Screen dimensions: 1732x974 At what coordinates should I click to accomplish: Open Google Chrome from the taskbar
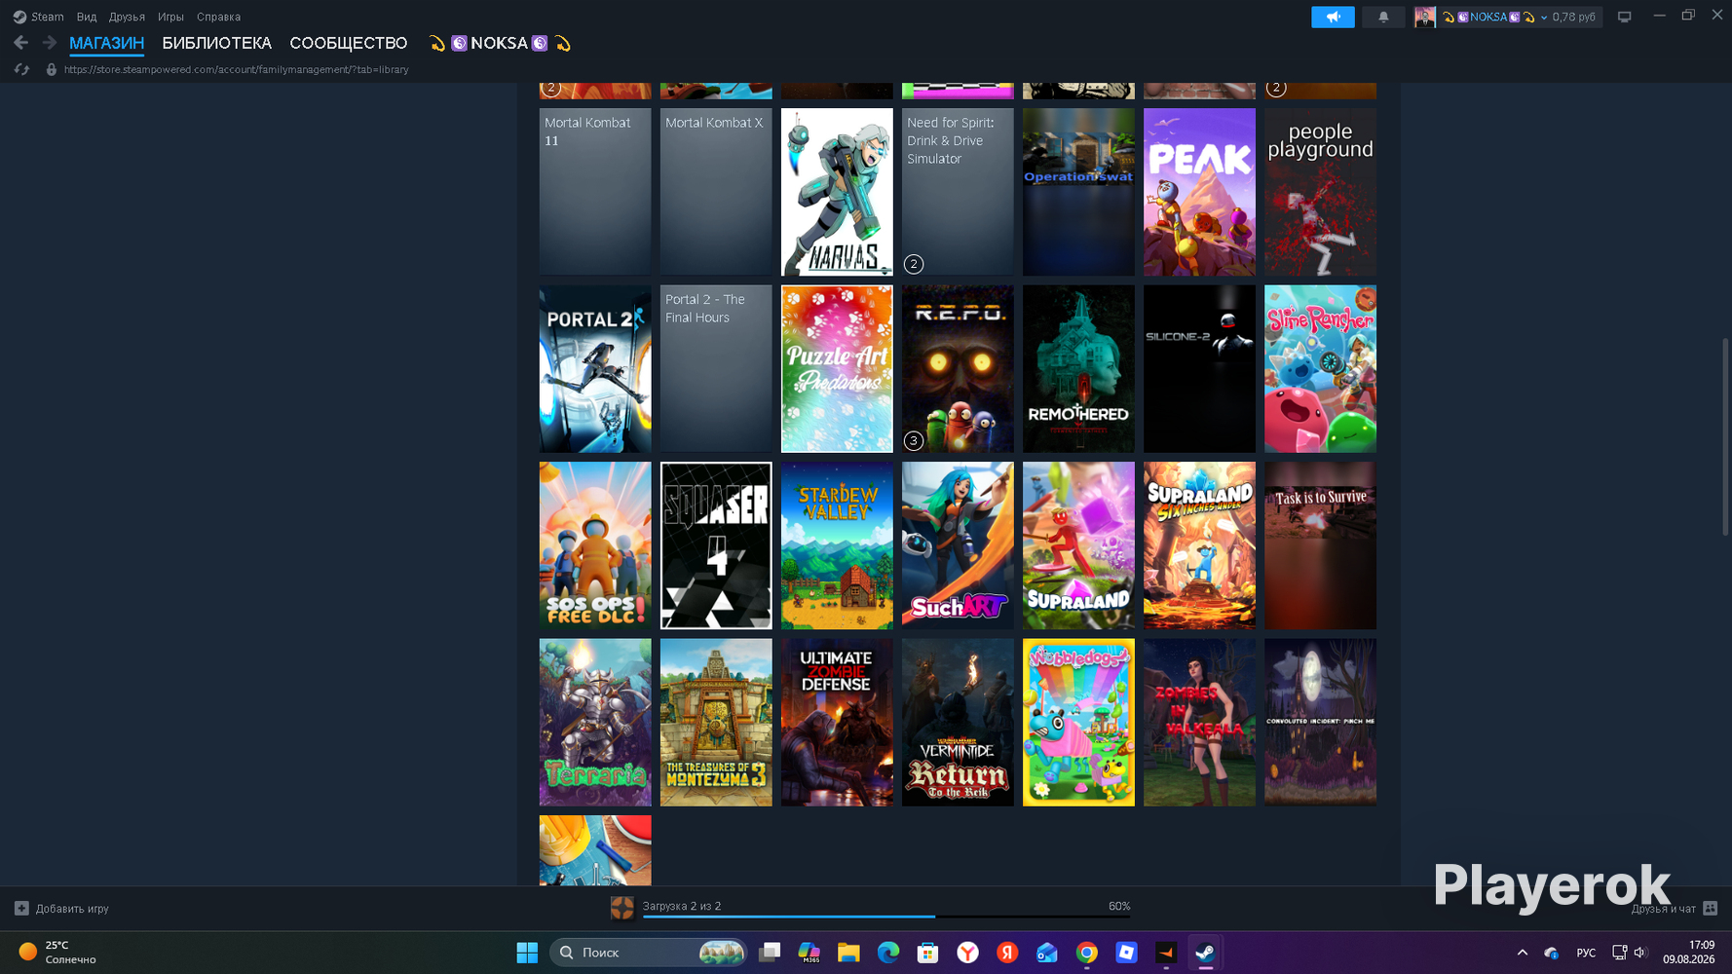tap(1087, 953)
